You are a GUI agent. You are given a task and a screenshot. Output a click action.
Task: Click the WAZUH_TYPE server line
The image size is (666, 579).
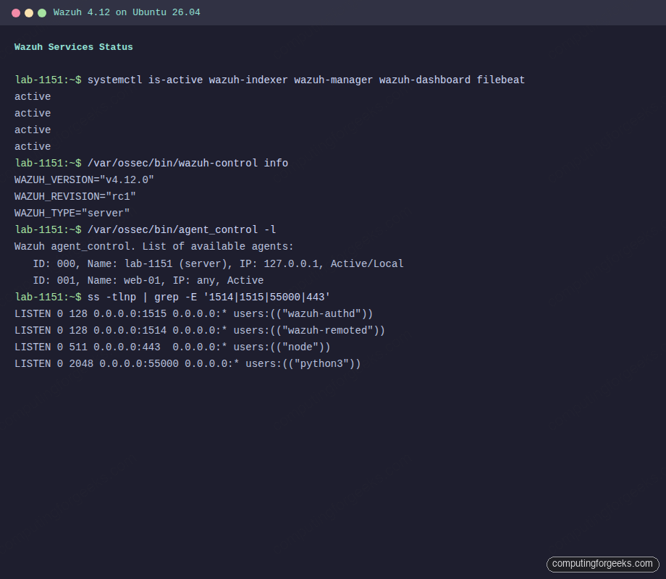[x=72, y=213]
